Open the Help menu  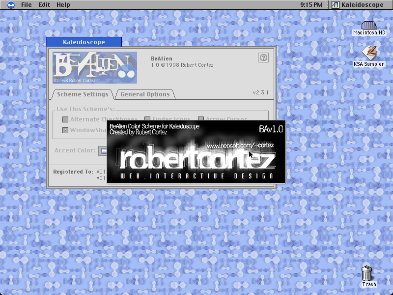point(63,5)
